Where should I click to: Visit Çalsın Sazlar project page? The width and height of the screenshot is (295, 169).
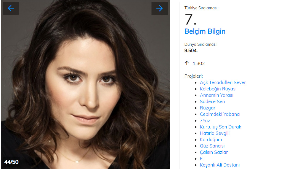(213, 152)
